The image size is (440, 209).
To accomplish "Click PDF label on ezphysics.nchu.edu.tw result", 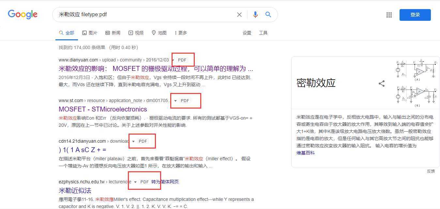I will pos(144,182).
